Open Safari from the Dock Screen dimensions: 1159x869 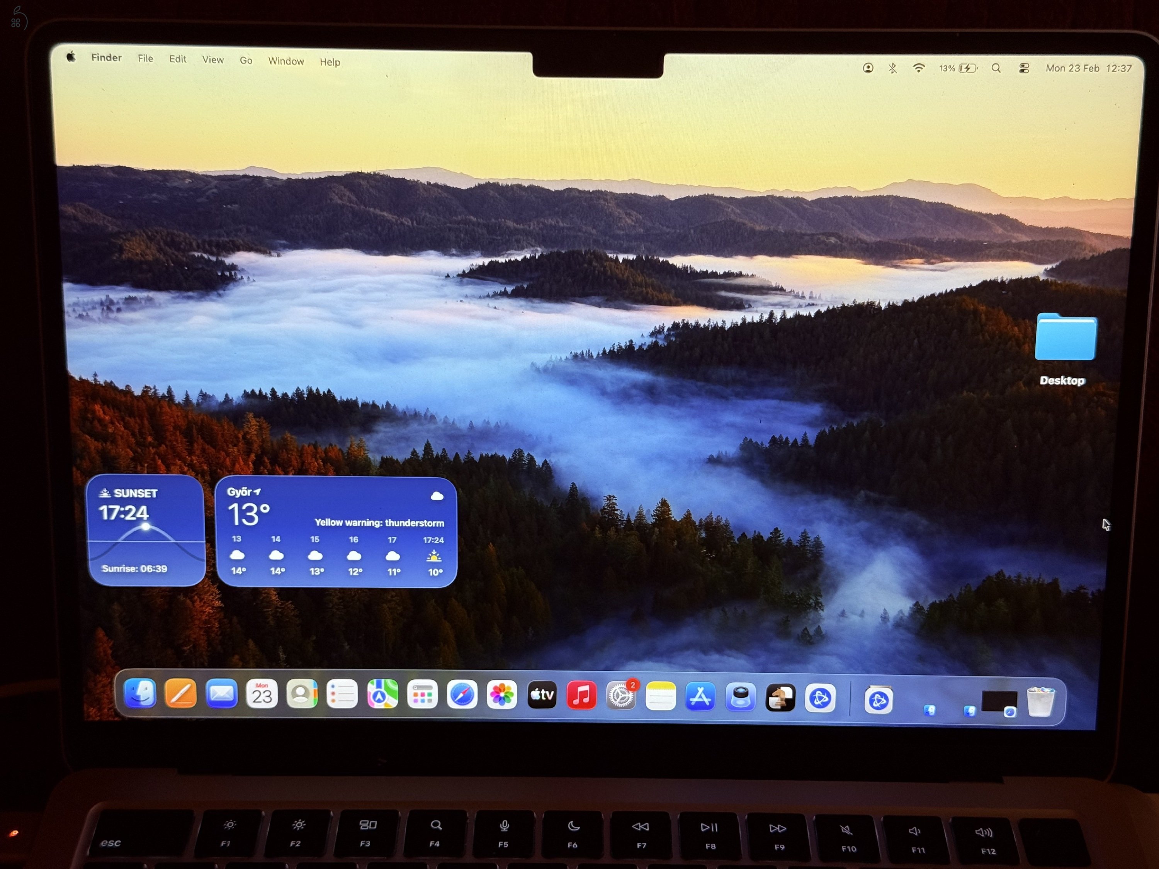click(462, 695)
